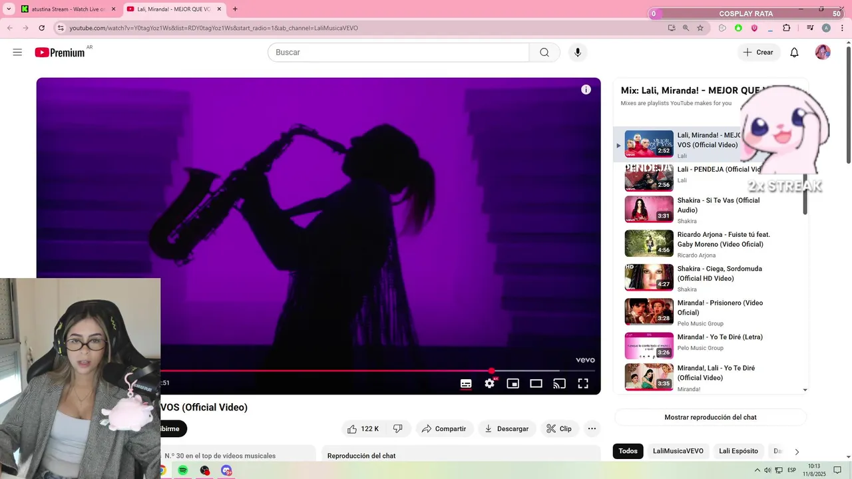This screenshot has height=479, width=852.
Task: Go to the YouTube Premium home logo
Action: click(x=60, y=53)
